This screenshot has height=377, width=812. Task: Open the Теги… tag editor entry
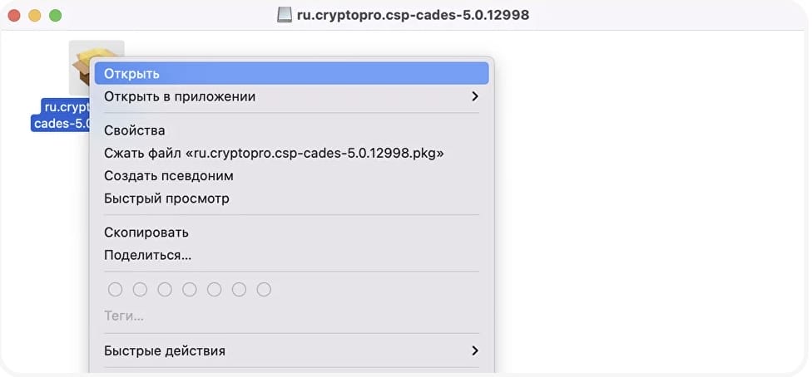[124, 316]
